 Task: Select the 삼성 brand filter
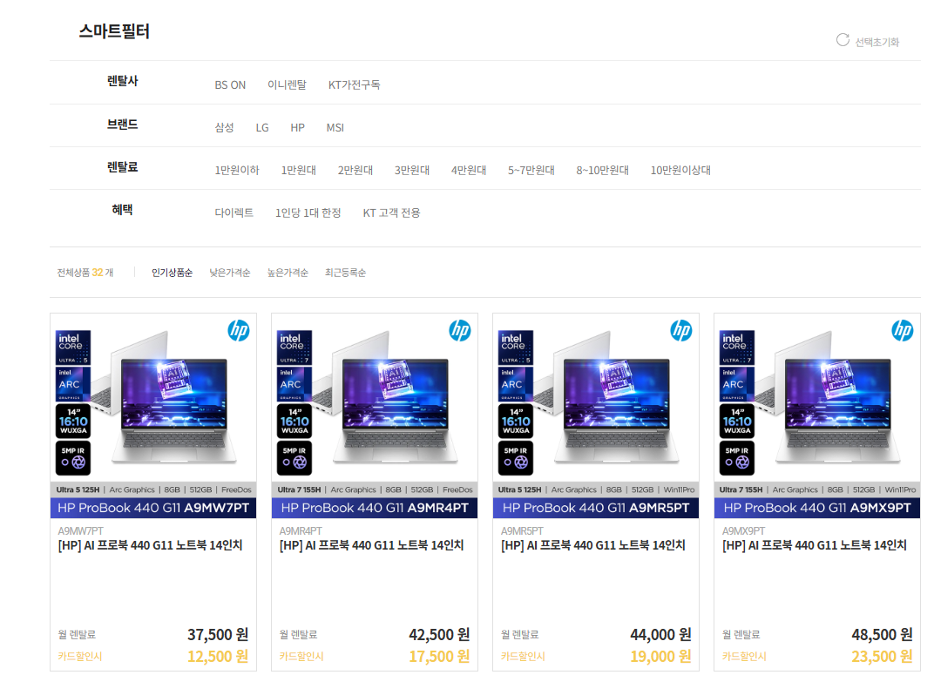[x=224, y=127]
